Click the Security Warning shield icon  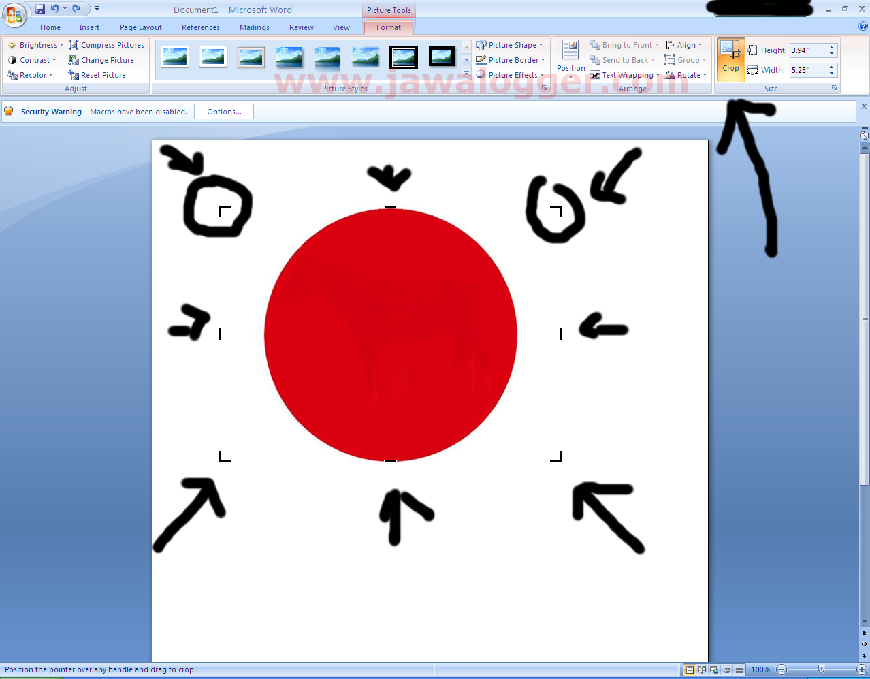9,111
